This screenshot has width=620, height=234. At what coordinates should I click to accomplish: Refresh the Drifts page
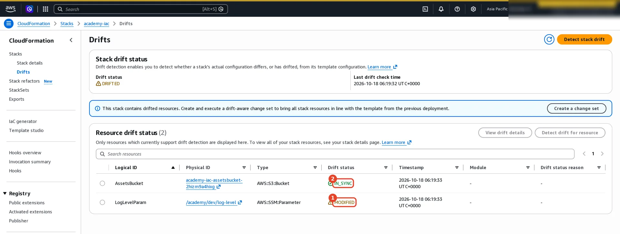tap(549, 39)
